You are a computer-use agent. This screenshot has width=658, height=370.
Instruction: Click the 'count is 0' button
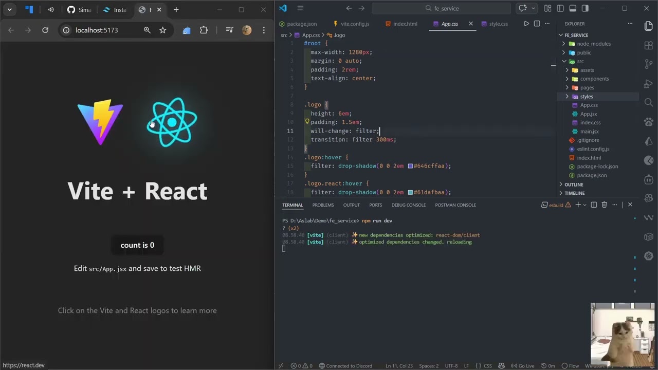(137, 245)
